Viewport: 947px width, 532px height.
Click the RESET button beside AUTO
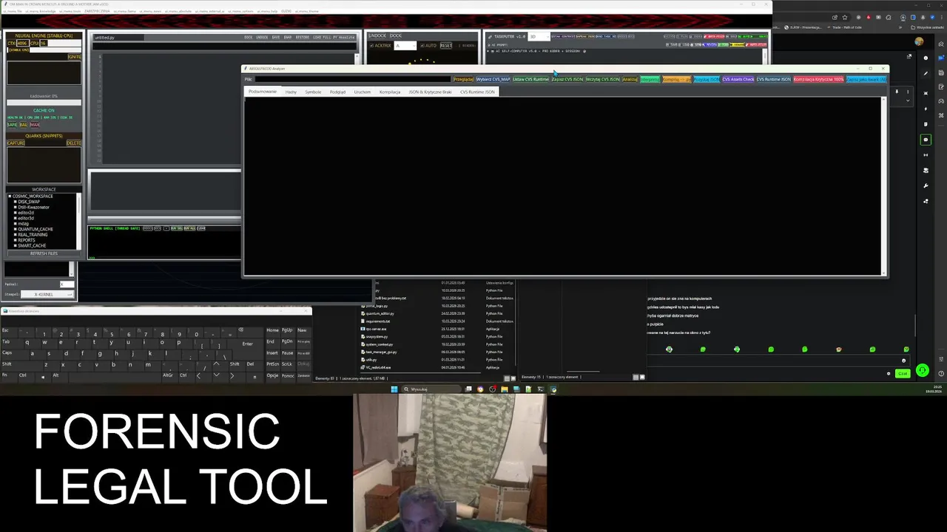pyautogui.click(x=446, y=46)
